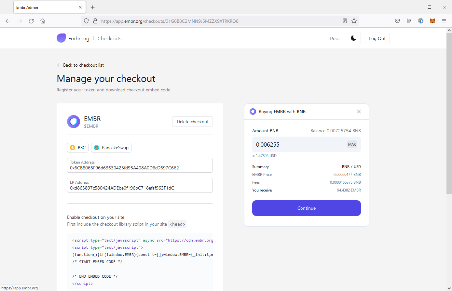Click the '0.00006477 BNB' price value
The height and width of the screenshot is (291, 452).
[x=347, y=175]
